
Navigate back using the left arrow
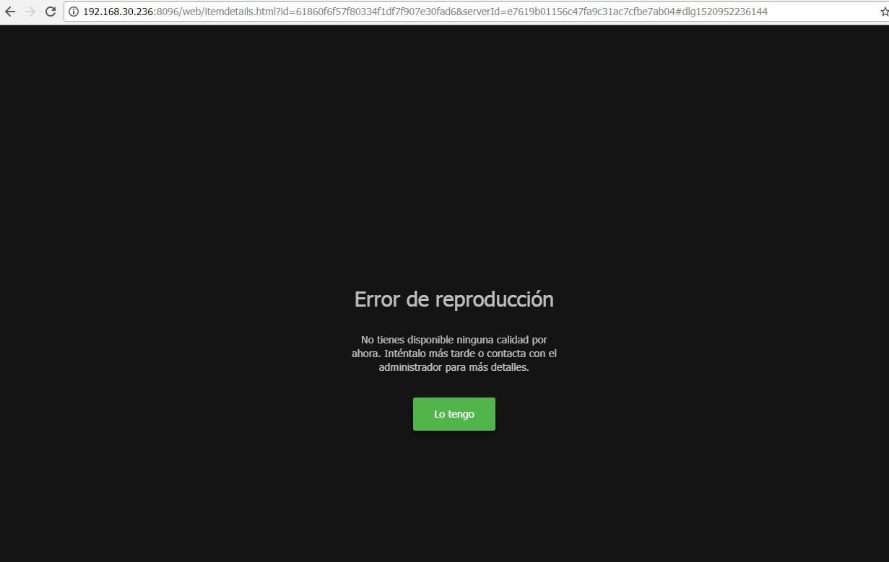(x=10, y=12)
